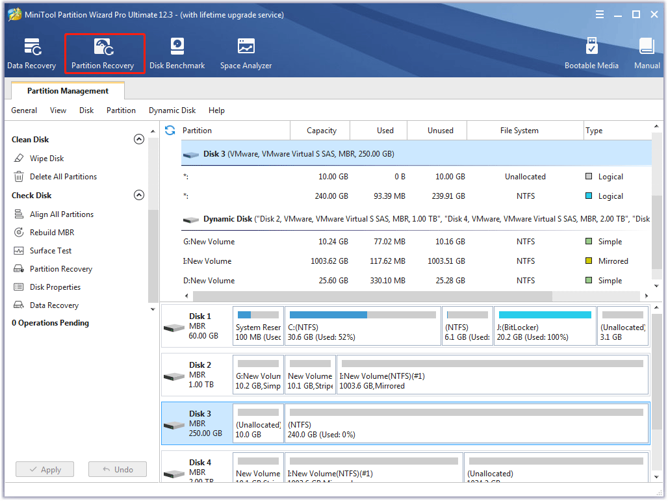Click the Apply button
This screenshot has height=501, width=668.
(x=44, y=469)
